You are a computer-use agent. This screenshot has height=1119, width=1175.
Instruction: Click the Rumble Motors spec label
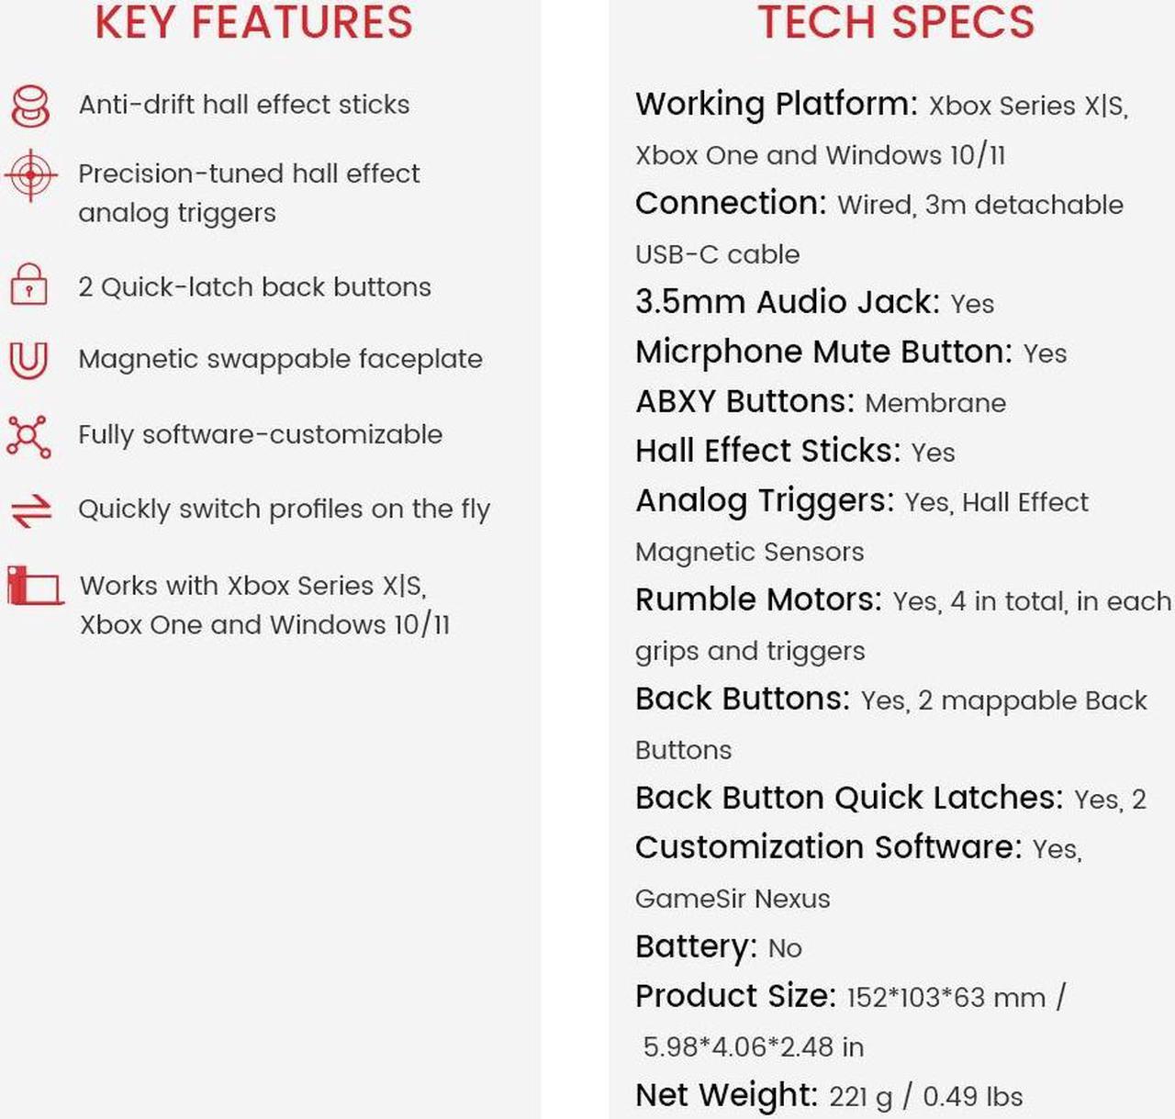pos(759,599)
